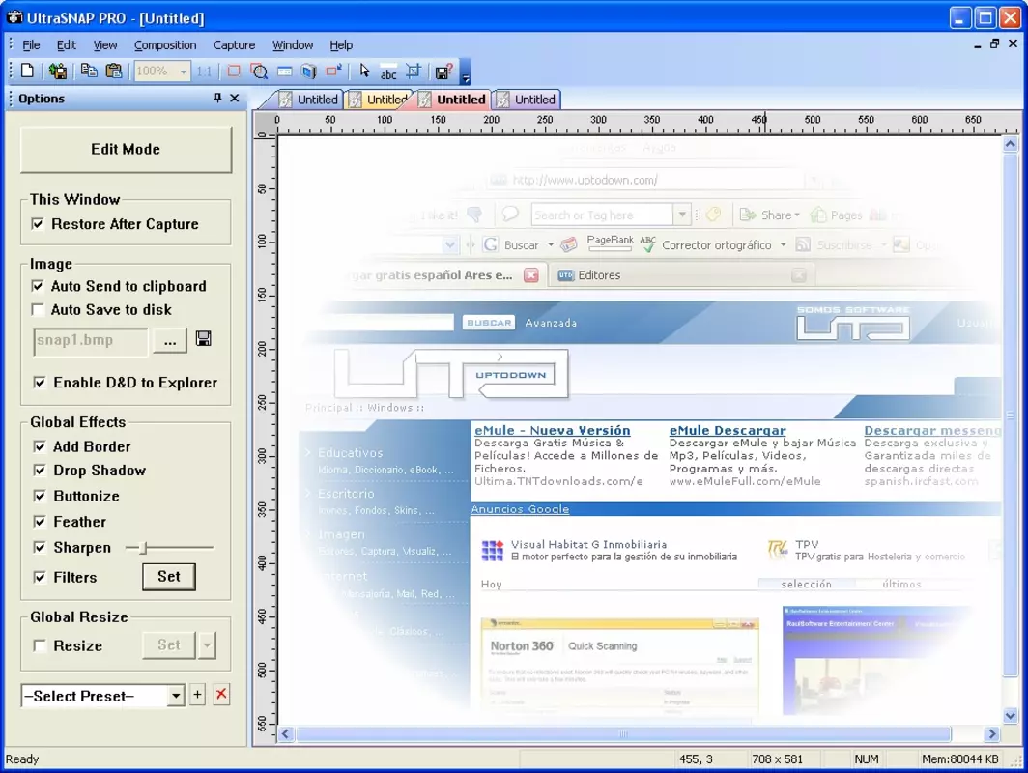The height and width of the screenshot is (773, 1028).
Task: Click the Paste clipboard icon
Action: click(113, 71)
